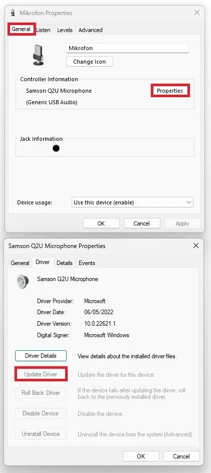Select the General tab in Mikrofon Properties

click(x=21, y=29)
